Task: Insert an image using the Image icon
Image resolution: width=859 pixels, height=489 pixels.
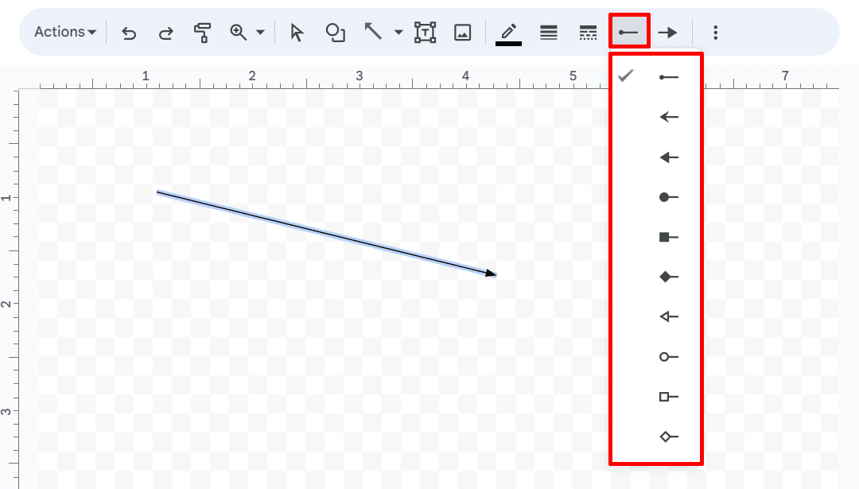Action: pyautogui.click(x=462, y=32)
